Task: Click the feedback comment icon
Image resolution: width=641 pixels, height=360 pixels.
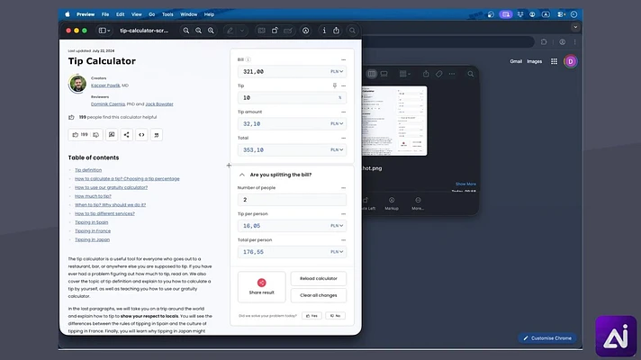Action: pos(112,134)
